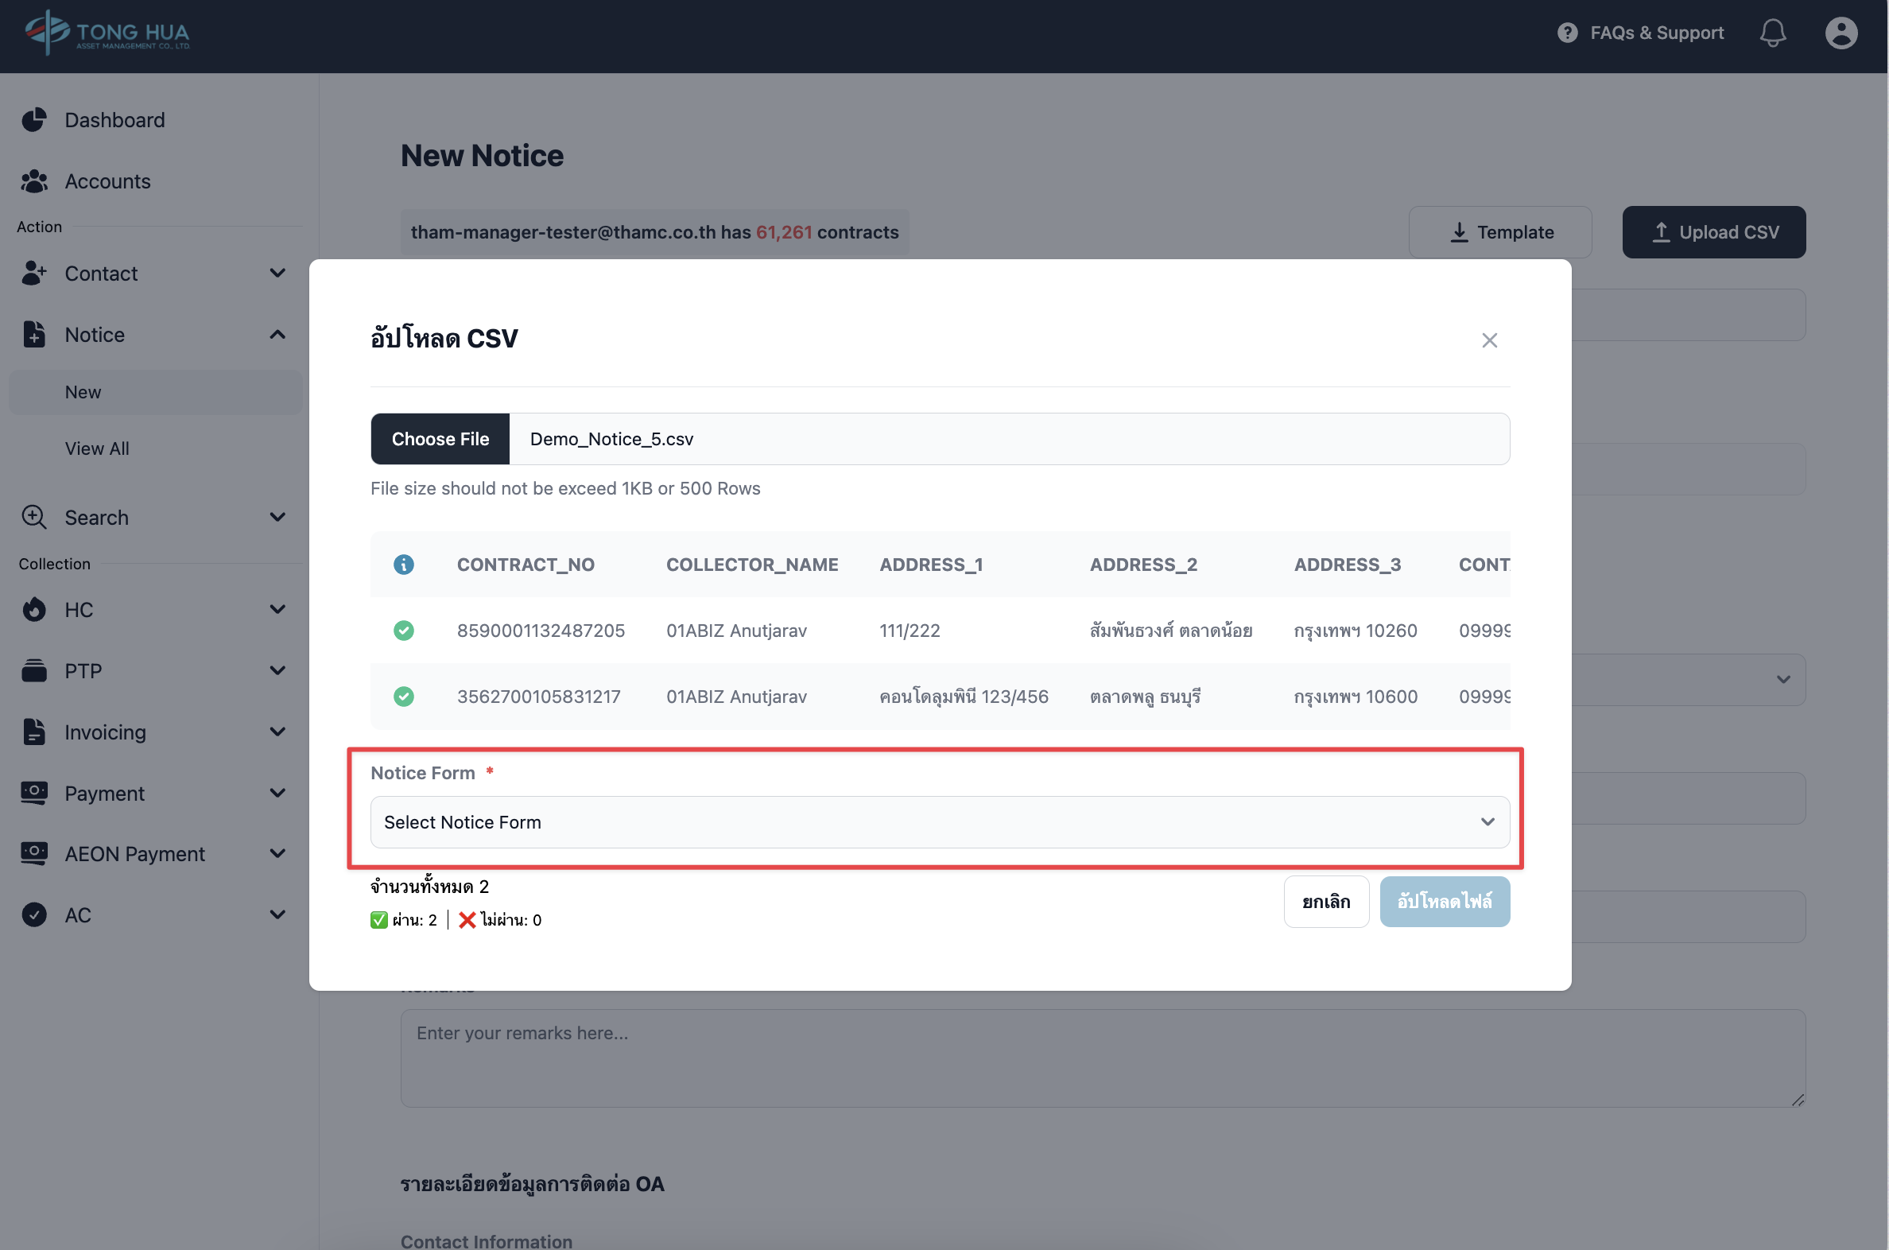Click the Choose File button
The height and width of the screenshot is (1250, 1889).
click(x=440, y=439)
